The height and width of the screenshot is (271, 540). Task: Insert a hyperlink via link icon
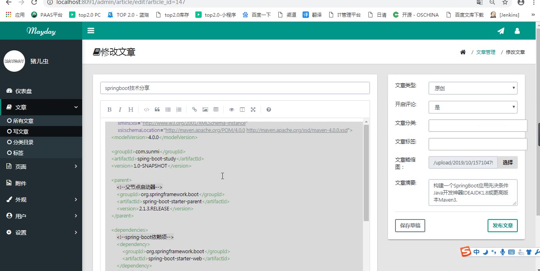coord(194,110)
